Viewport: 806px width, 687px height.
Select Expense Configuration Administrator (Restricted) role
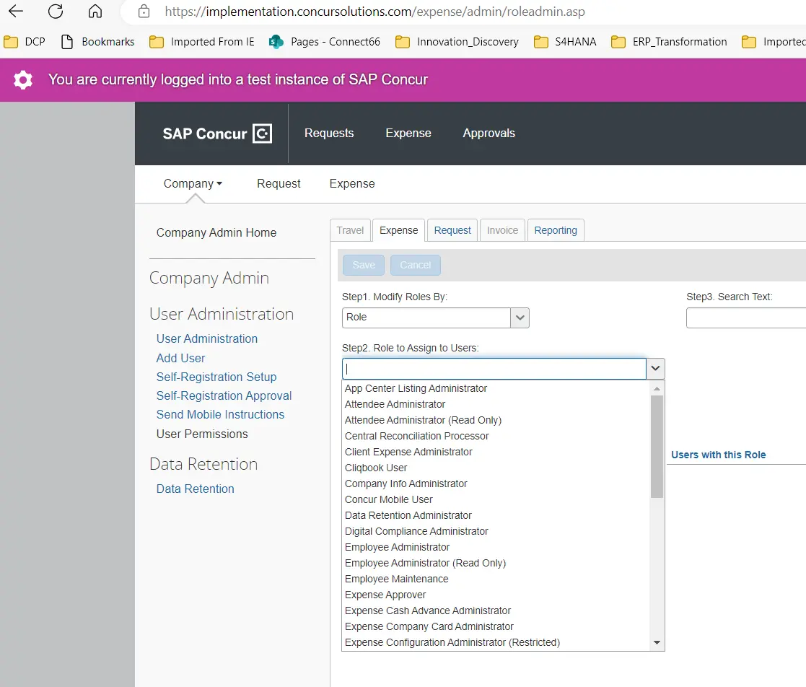pos(496,643)
